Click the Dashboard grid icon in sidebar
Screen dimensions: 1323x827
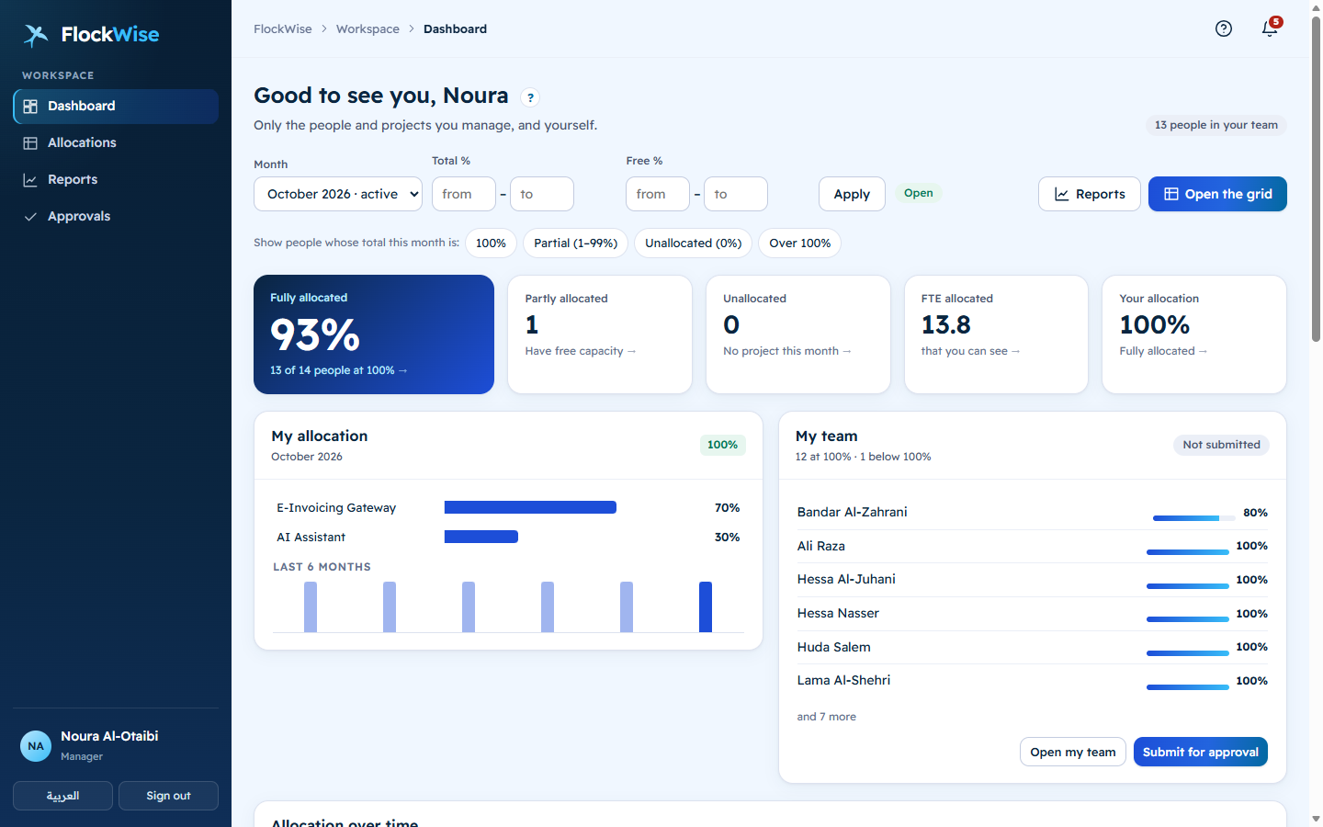pyautogui.click(x=30, y=107)
